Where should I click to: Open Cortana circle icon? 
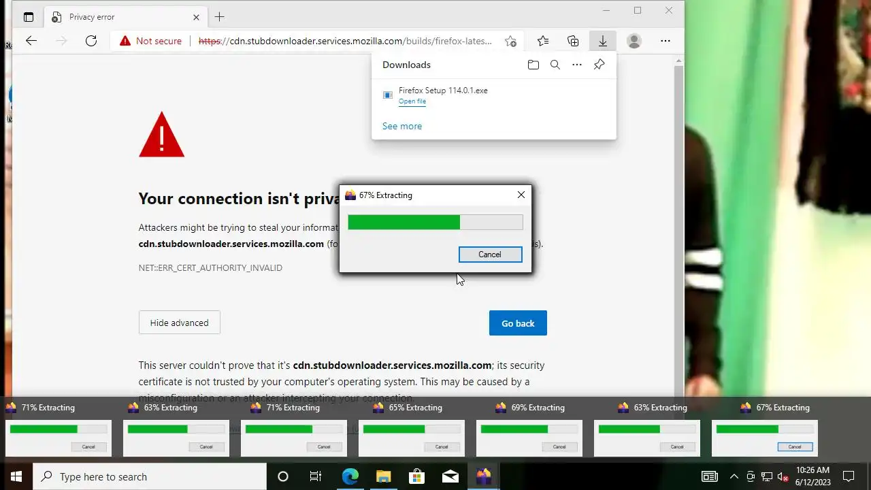(283, 476)
